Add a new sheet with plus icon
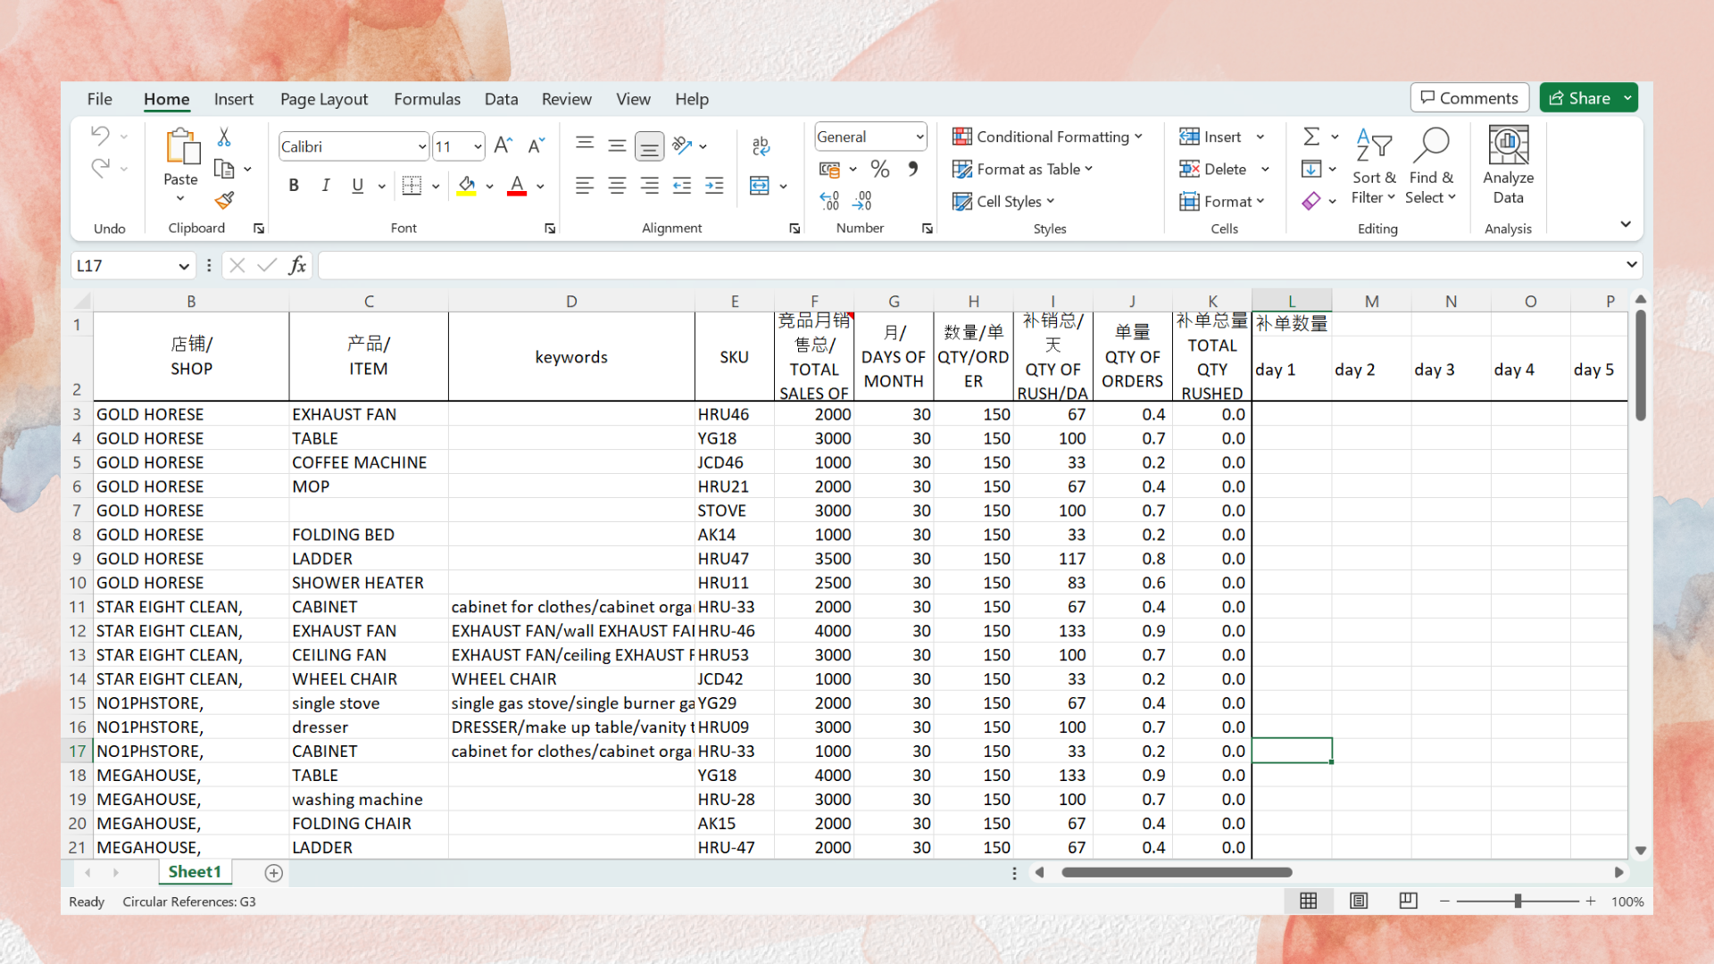The height and width of the screenshot is (964, 1714). [x=274, y=873]
